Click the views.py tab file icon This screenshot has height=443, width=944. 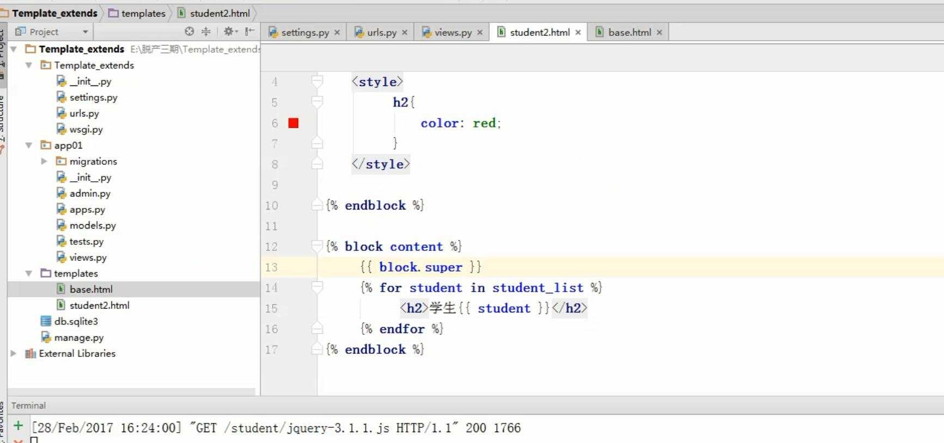[427, 32]
